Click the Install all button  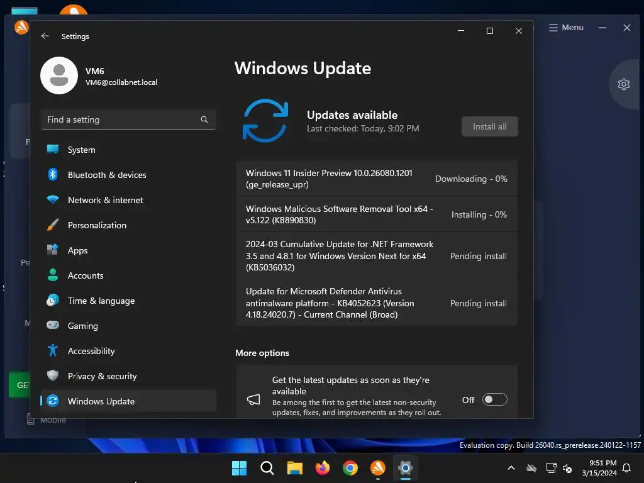[489, 126]
